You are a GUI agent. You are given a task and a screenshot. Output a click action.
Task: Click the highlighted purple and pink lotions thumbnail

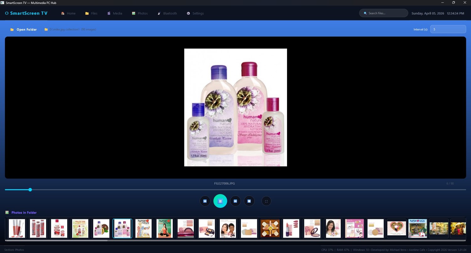122,228
